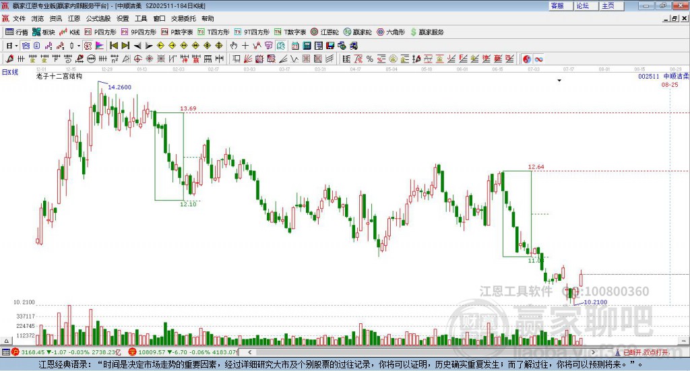Open the 公式选股 menu
The height and width of the screenshot is (371, 690).
point(98,18)
